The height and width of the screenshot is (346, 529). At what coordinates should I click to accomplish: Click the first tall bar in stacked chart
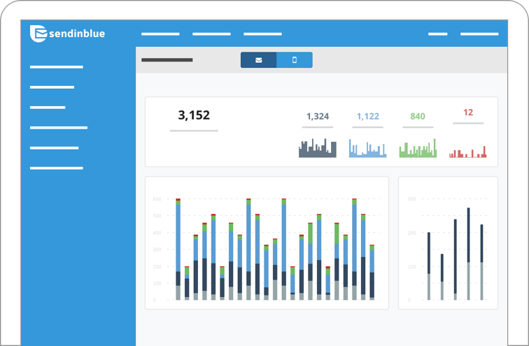pos(178,250)
